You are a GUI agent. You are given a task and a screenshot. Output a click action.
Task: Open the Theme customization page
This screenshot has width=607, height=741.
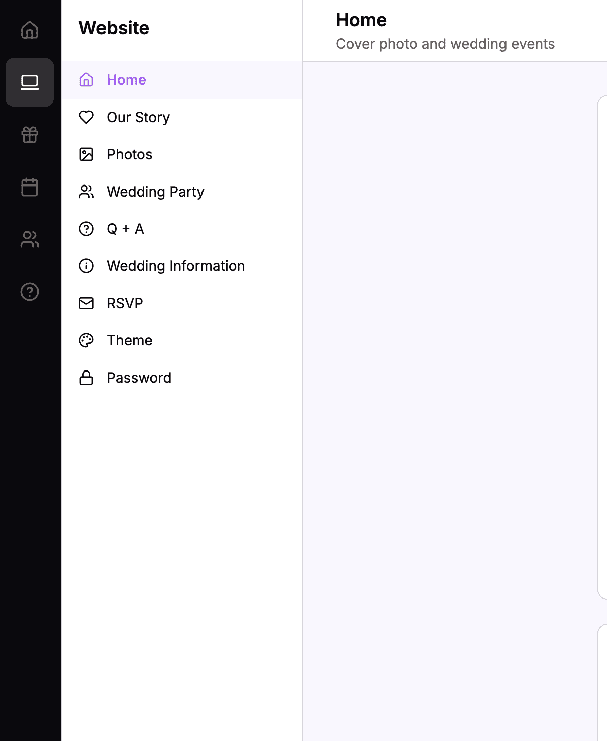(129, 340)
